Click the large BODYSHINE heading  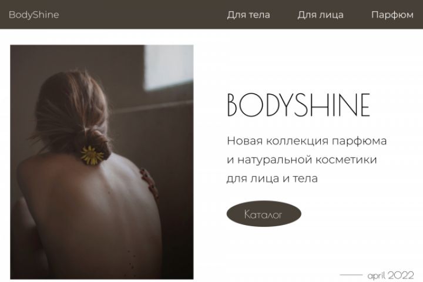coord(298,105)
